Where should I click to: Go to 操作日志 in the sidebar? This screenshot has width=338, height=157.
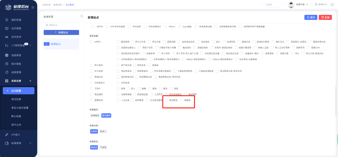coord(16,125)
